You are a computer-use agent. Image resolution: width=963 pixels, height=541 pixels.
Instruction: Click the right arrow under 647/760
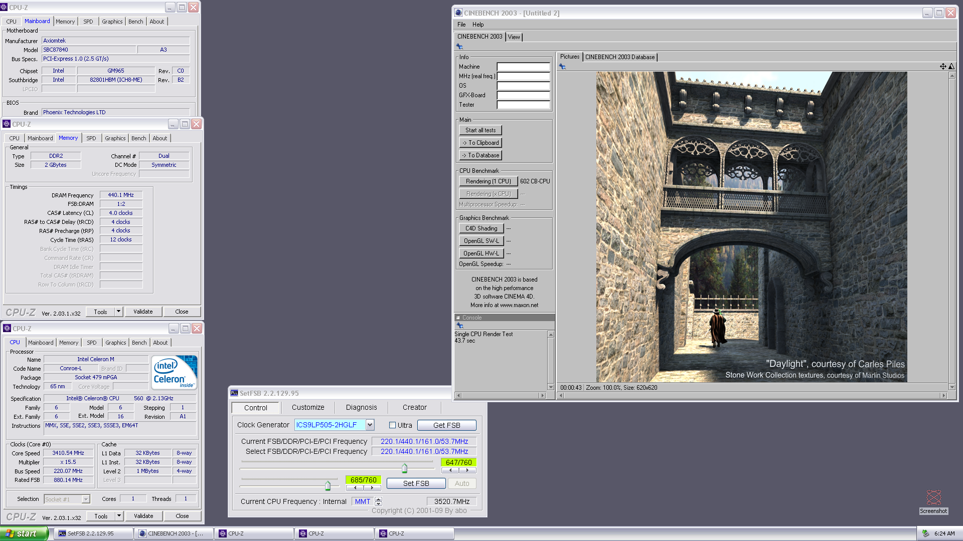point(467,470)
